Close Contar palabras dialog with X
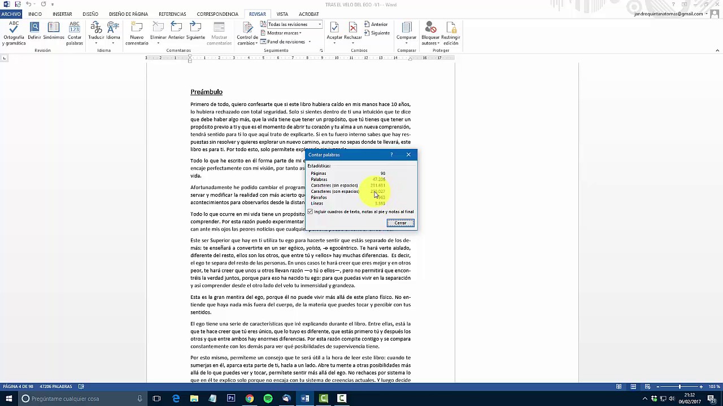Viewport: 723px width, 406px height. pyautogui.click(x=408, y=155)
